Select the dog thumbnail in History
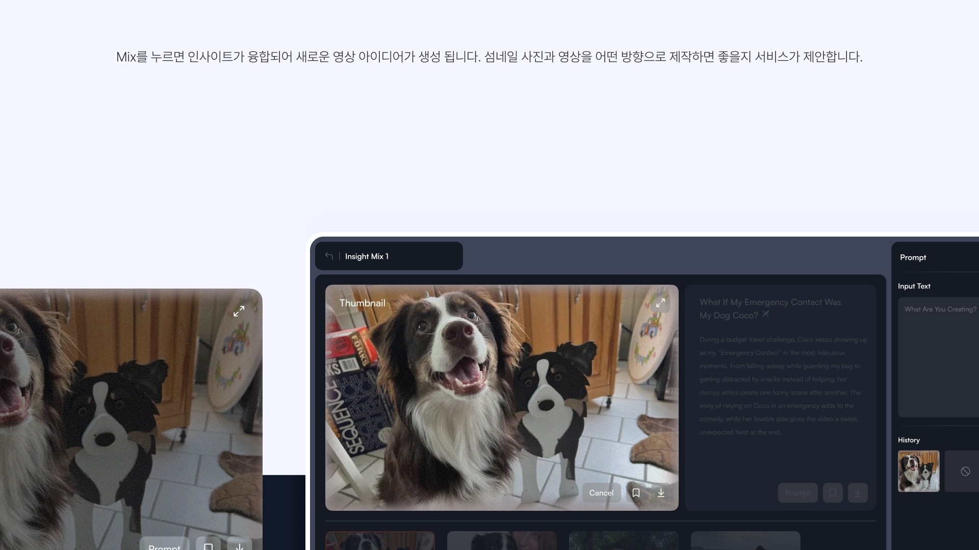979x550 pixels. (918, 471)
